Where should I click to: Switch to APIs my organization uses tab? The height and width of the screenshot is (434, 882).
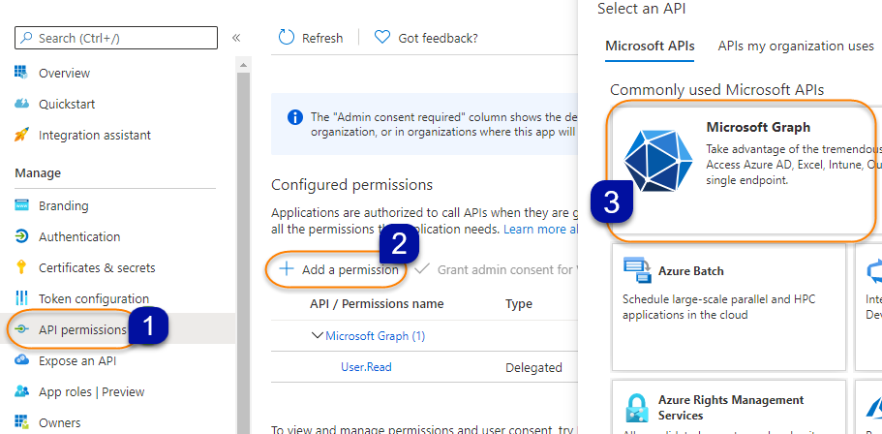(796, 46)
